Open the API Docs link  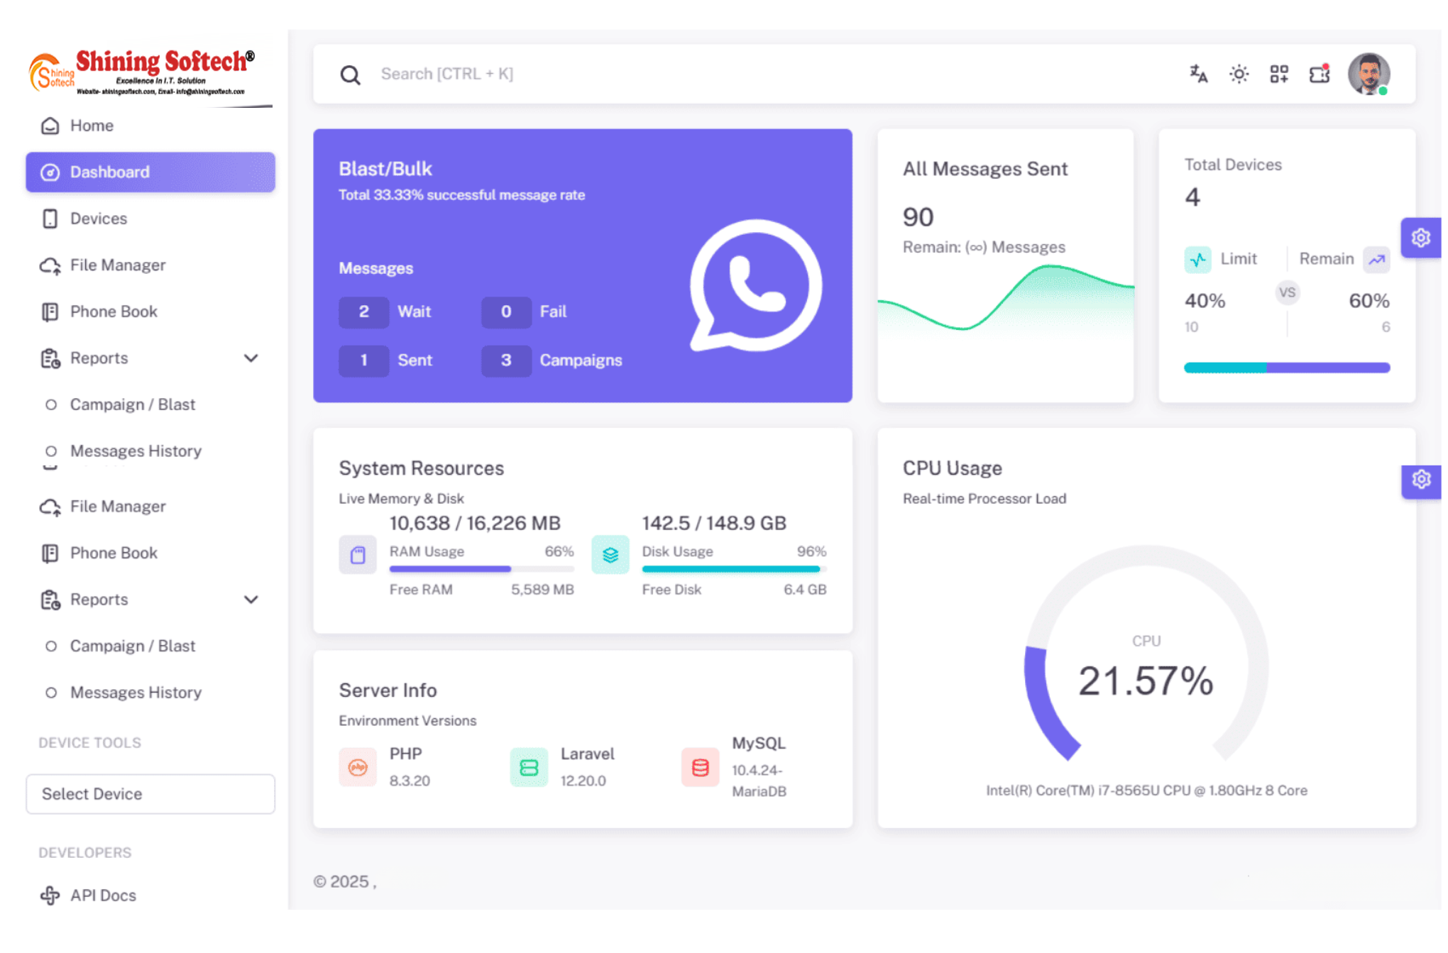tap(102, 895)
